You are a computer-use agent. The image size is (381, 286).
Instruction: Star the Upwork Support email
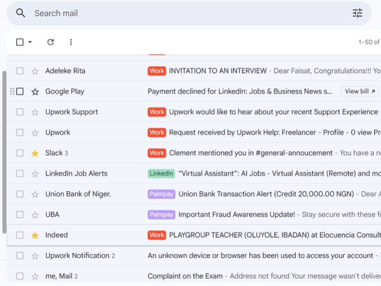pyautogui.click(x=35, y=112)
